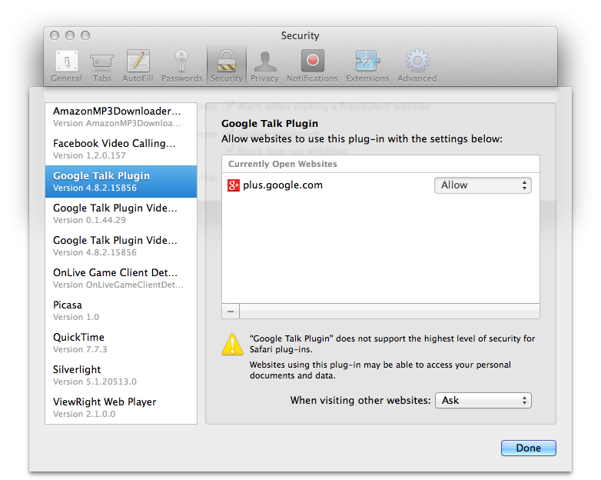The image size is (601, 480).
Task: Select Google Talk Plugin Video version 0.1.44.29
Action: [121, 214]
